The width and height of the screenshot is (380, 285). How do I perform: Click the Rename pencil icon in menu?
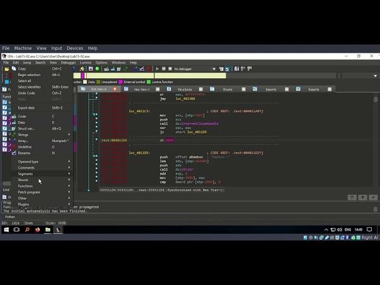point(14,153)
